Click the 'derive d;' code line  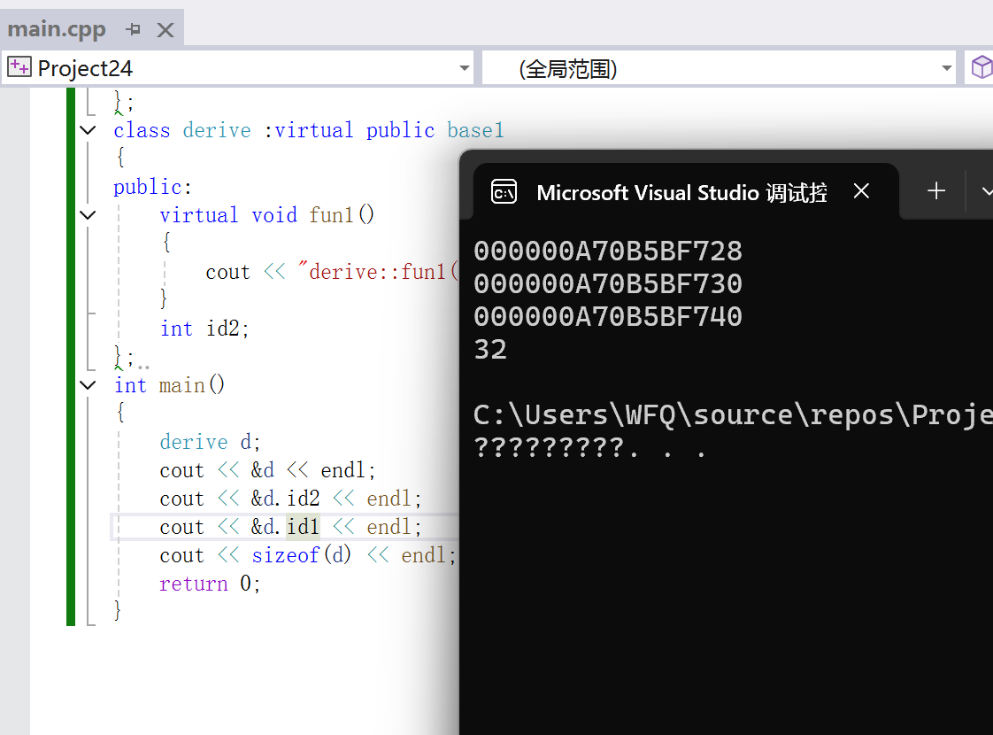tap(210, 442)
